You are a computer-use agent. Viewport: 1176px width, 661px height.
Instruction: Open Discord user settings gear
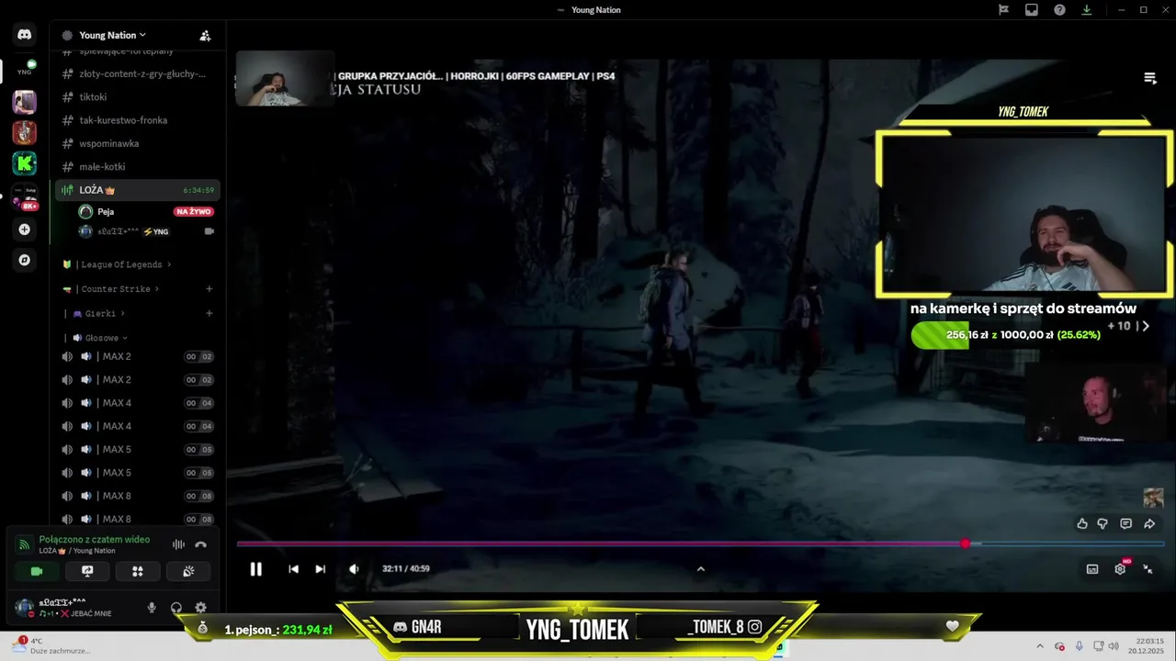point(201,608)
